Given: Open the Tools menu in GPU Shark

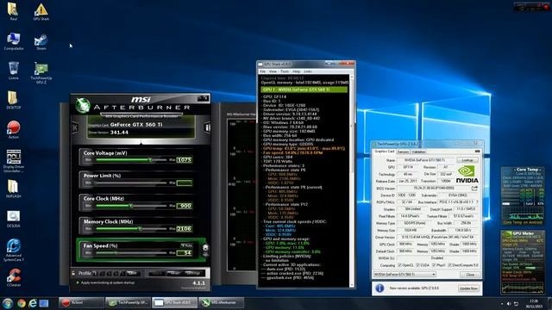Looking at the screenshot, I should point(285,71).
